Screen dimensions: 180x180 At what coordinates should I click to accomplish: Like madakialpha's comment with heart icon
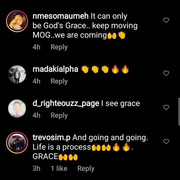[x=166, y=73]
